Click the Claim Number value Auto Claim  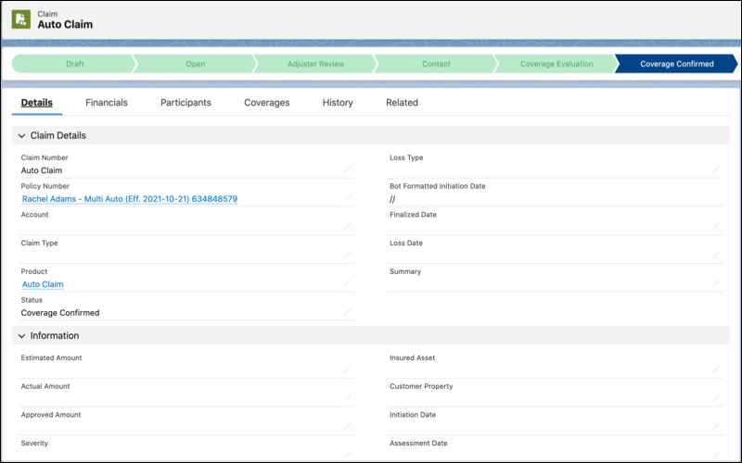click(42, 170)
